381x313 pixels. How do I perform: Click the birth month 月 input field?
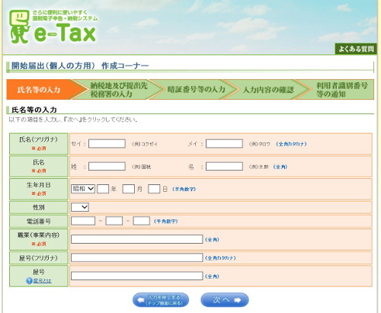click(x=129, y=189)
